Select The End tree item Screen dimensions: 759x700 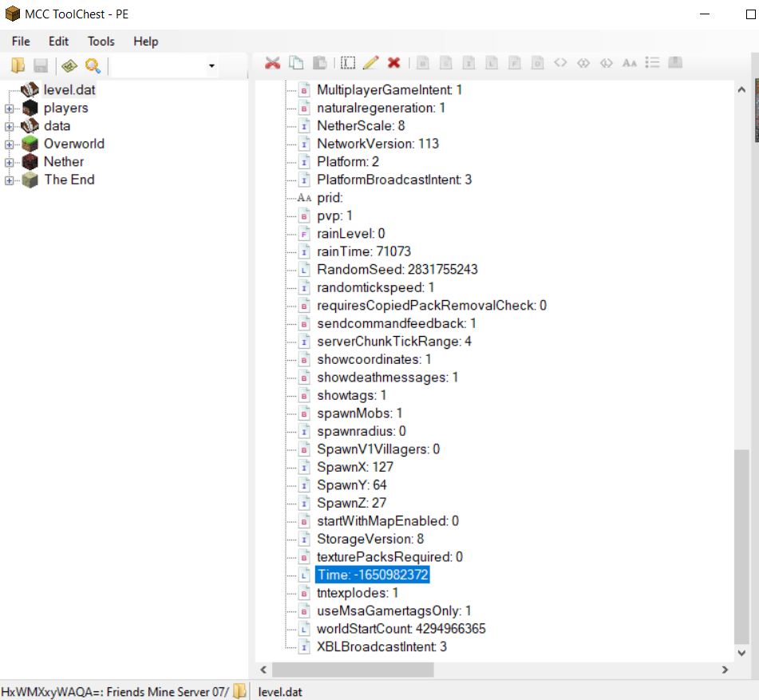[x=69, y=180]
